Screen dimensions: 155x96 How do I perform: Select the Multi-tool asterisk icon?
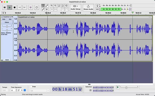[47, 9]
